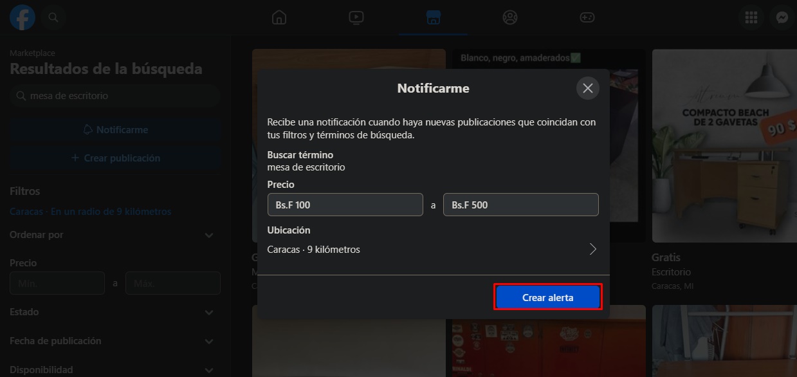
Task: Open the Messenger icon
Action: click(x=782, y=17)
